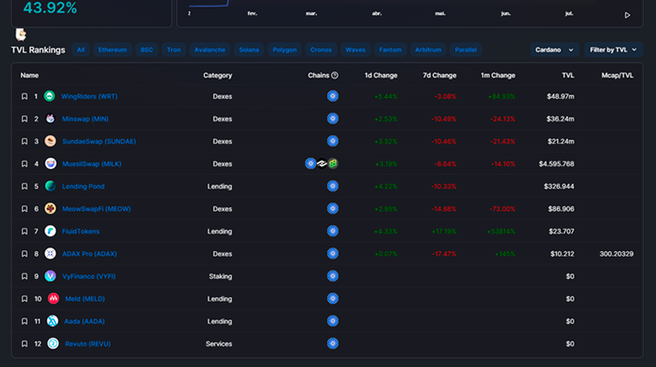Click the 300.20329 Mcap/TVL value
This screenshot has height=367, width=656.
coord(616,254)
